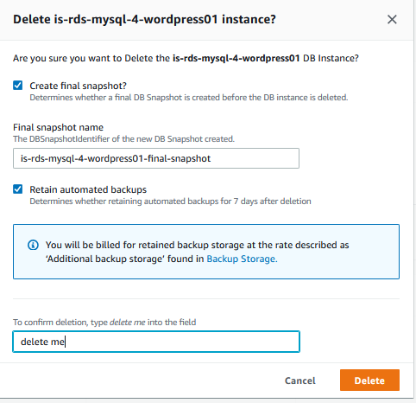Uncheck the Create final snapshot checkbox

18,86
